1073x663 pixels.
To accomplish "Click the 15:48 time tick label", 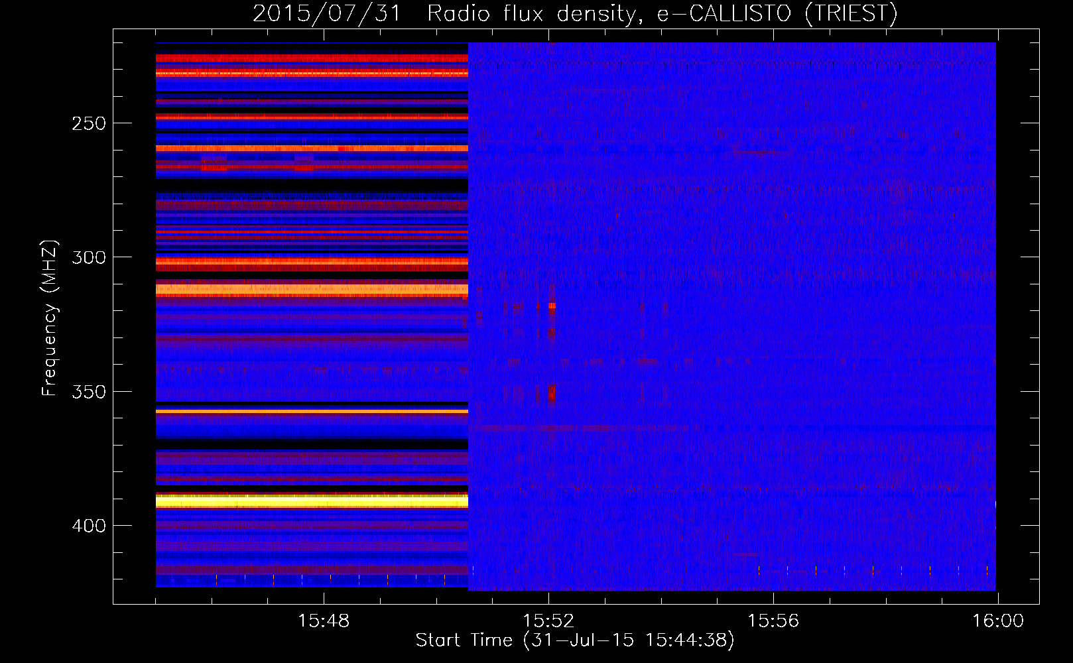I will click(x=324, y=621).
